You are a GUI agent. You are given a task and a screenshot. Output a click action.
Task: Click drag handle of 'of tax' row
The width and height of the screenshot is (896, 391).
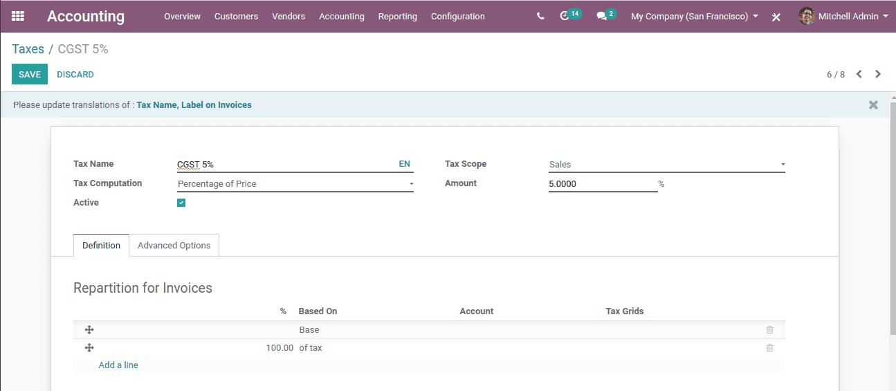pos(89,348)
